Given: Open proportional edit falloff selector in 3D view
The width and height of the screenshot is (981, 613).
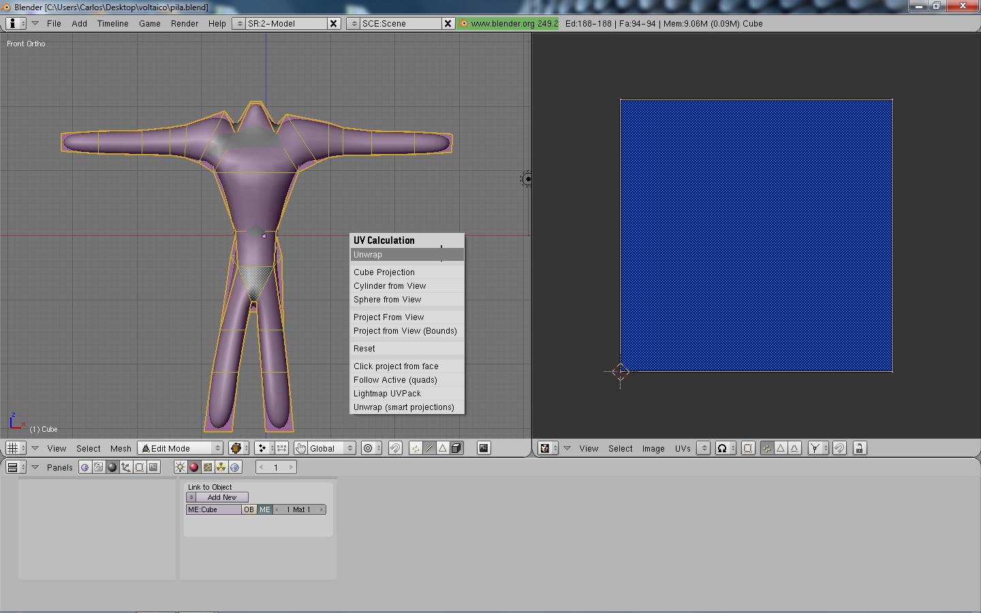Looking at the screenshot, I should point(371,448).
